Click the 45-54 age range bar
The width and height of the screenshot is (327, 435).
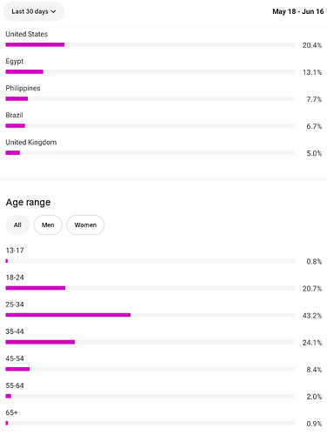(150, 369)
